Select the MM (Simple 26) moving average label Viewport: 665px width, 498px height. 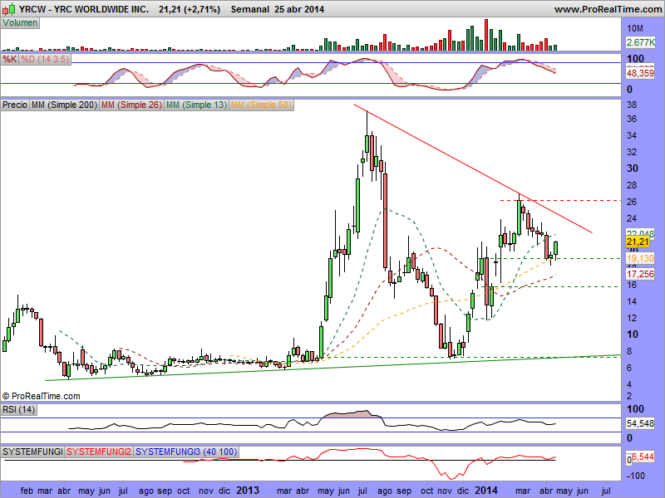click(131, 105)
